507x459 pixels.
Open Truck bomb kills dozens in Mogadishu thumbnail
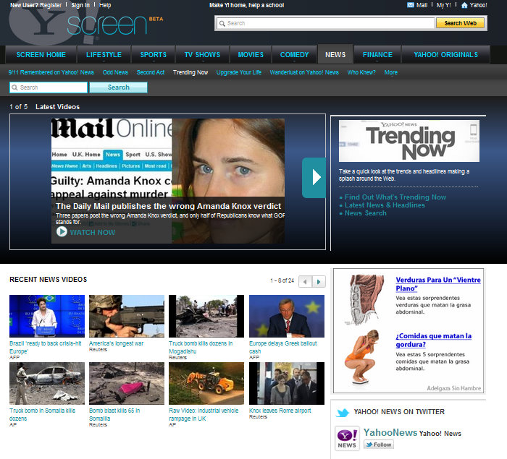point(206,316)
